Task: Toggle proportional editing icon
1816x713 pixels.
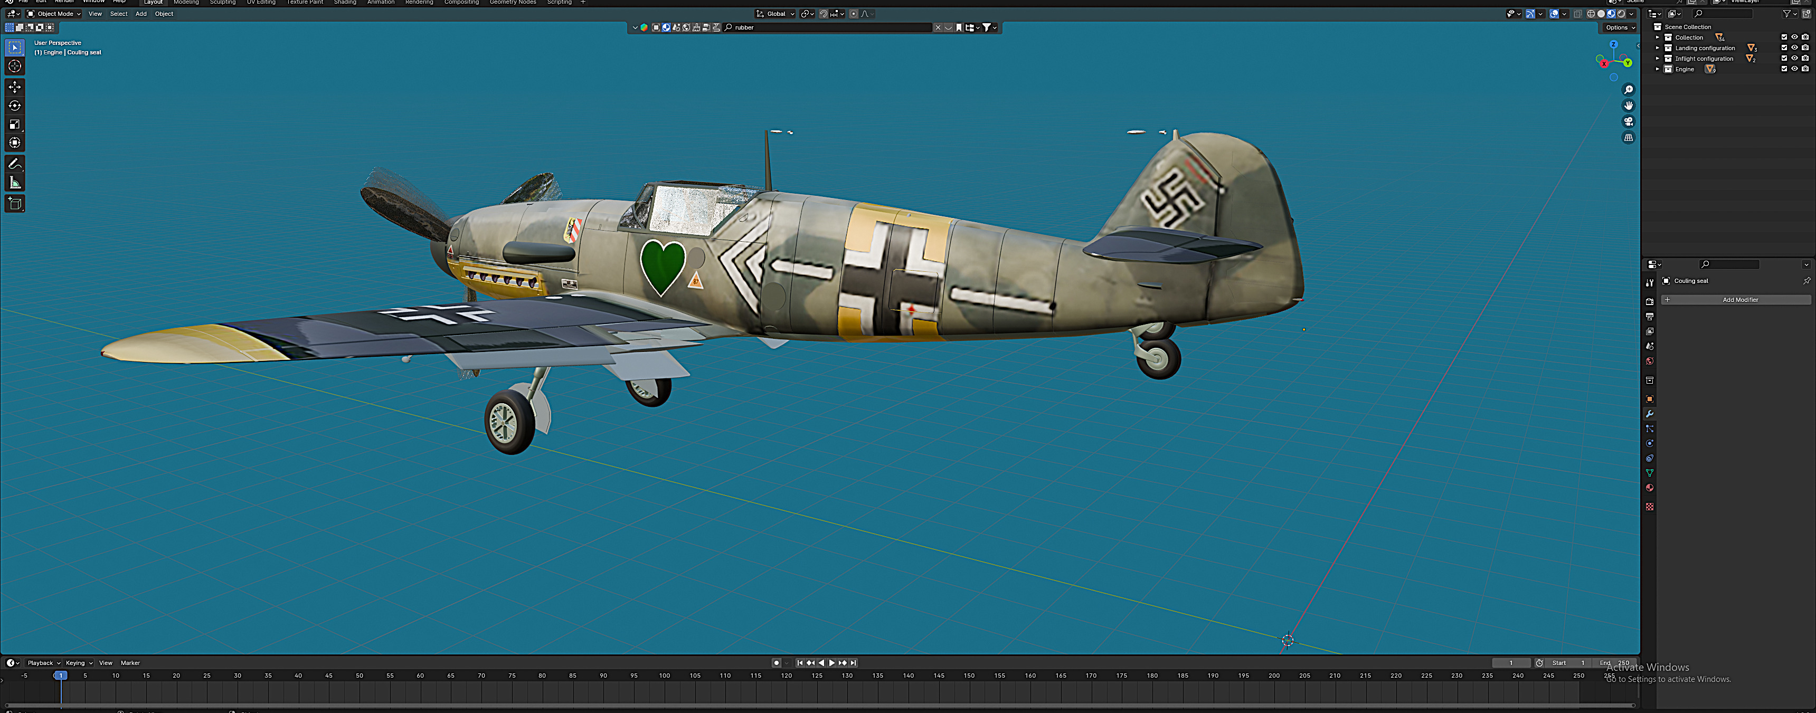Action: 854,14
